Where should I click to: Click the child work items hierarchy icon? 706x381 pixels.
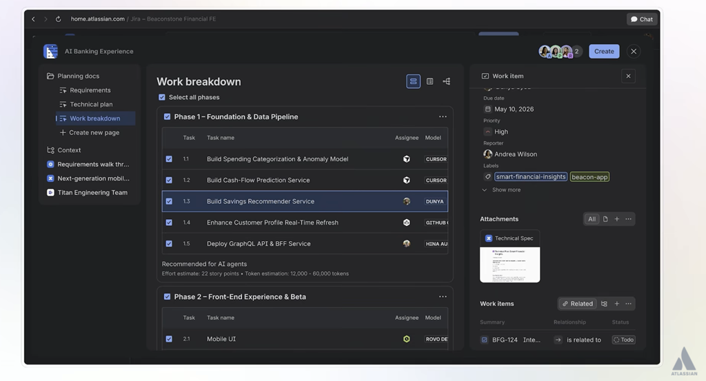tap(604, 304)
